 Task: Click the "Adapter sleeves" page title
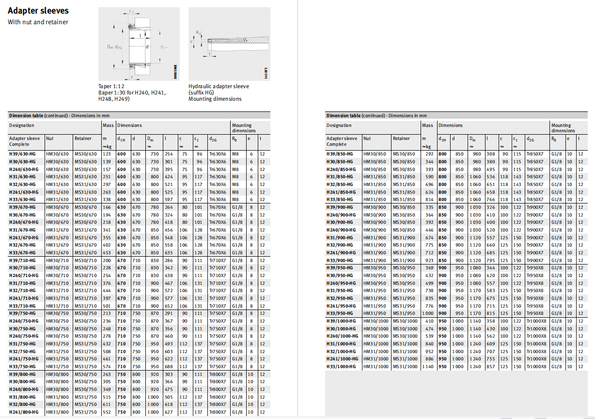(x=38, y=11)
